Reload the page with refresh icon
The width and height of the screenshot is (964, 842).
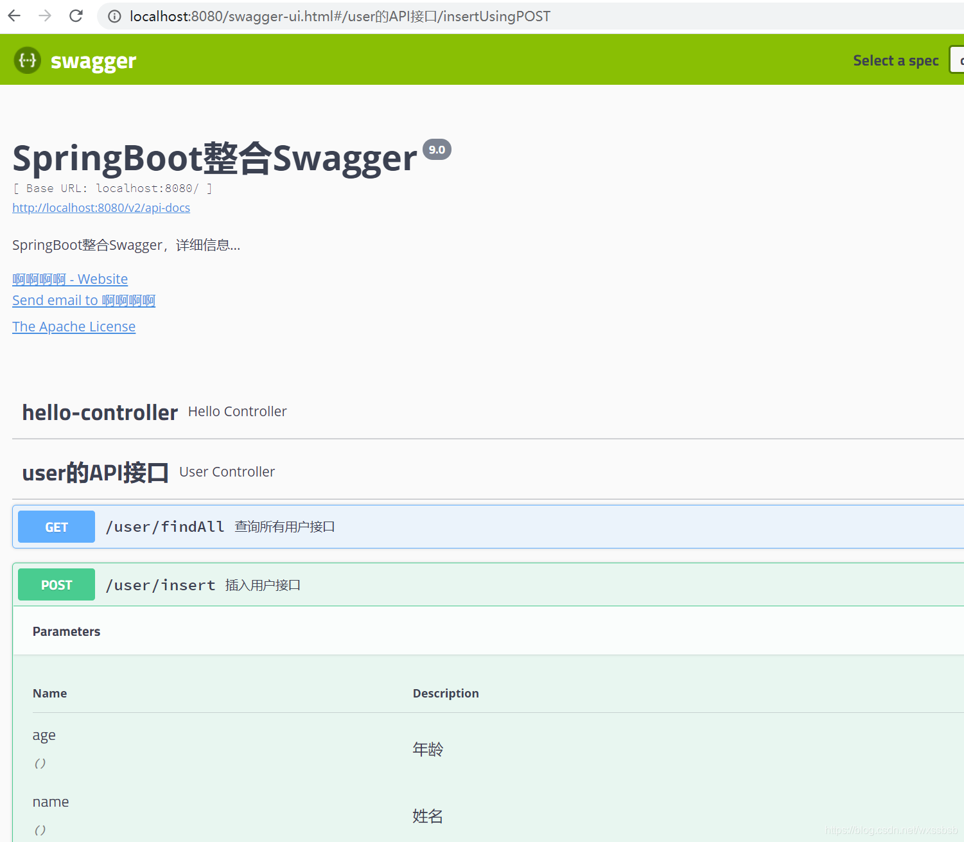76,16
